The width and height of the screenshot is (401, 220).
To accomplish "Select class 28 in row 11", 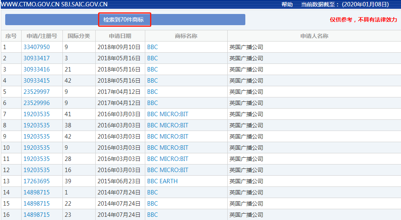I will pos(68,159).
